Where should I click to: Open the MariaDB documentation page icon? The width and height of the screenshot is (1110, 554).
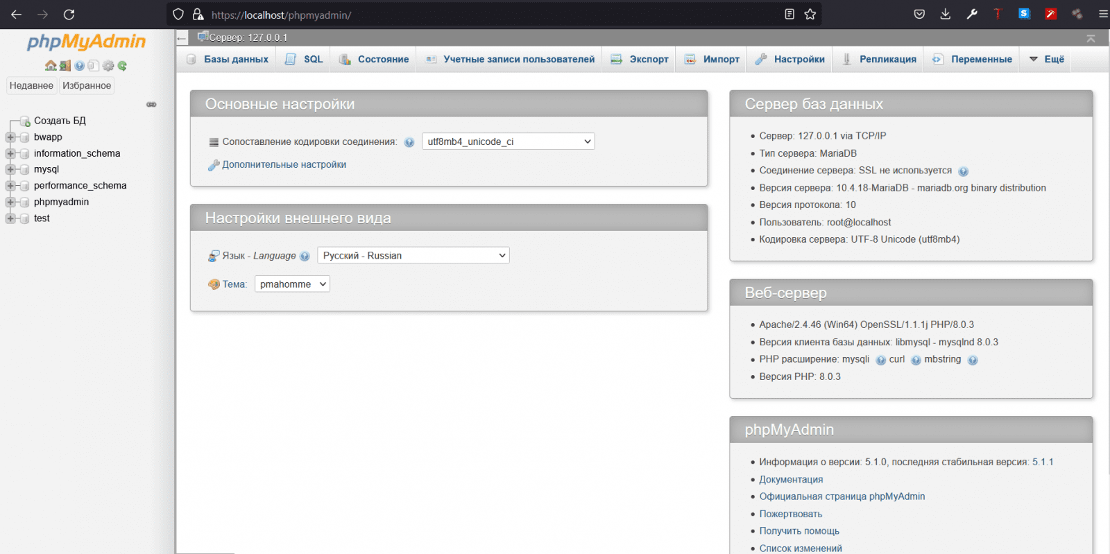[94, 66]
